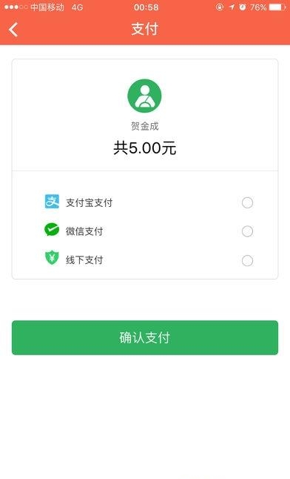Viewport: 290px width, 479px height.
Task: Tap the 微信支付 label text
Action: (x=84, y=231)
